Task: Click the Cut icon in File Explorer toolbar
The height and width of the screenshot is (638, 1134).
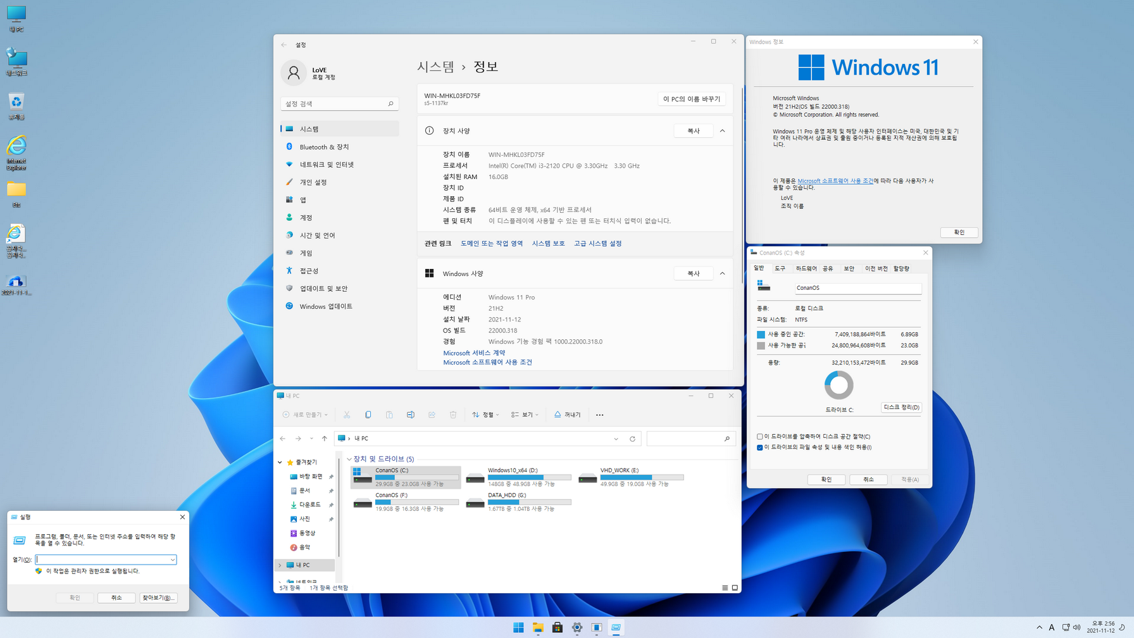Action: [347, 415]
